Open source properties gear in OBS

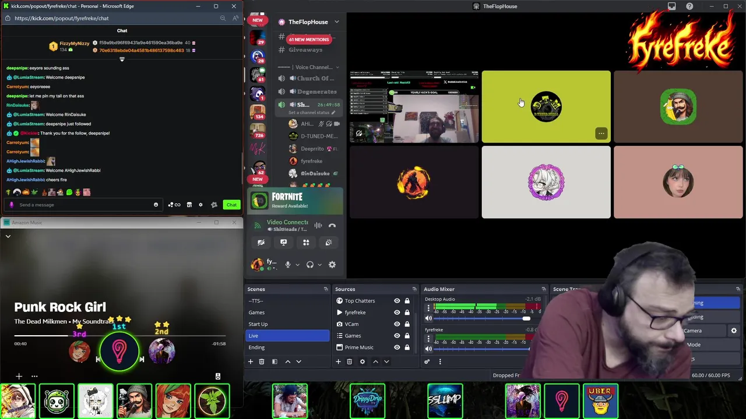coord(362,362)
